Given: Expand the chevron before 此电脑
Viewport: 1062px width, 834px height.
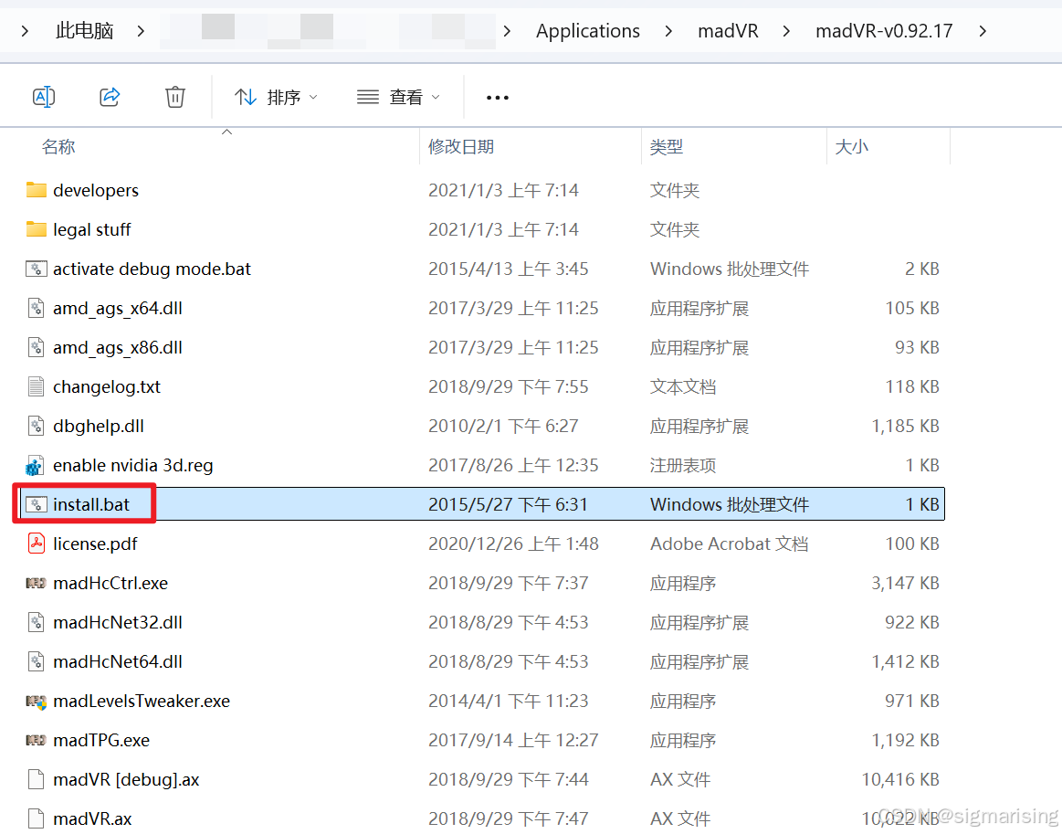Looking at the screenshot, I should (x=25, y=31).
